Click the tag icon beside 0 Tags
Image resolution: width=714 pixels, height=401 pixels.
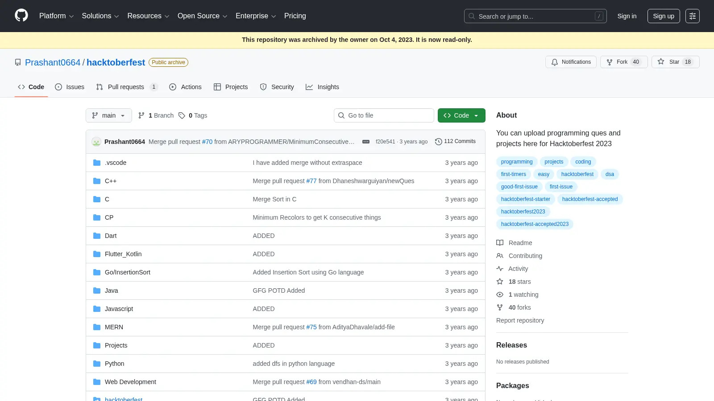[182, 115]
